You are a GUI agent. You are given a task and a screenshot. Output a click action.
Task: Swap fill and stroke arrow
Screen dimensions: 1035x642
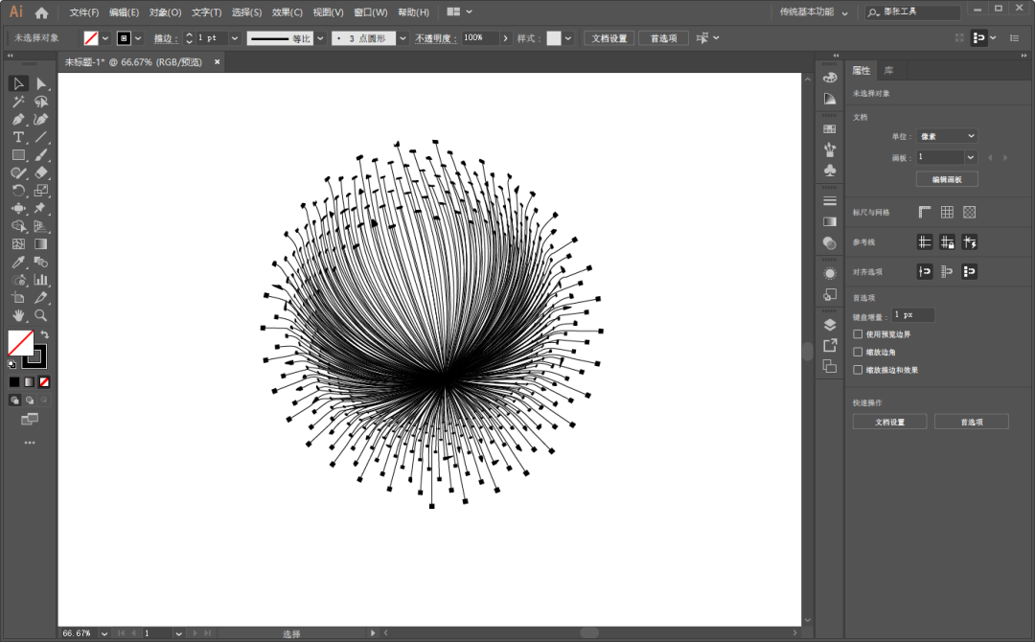tap(44, 334)
